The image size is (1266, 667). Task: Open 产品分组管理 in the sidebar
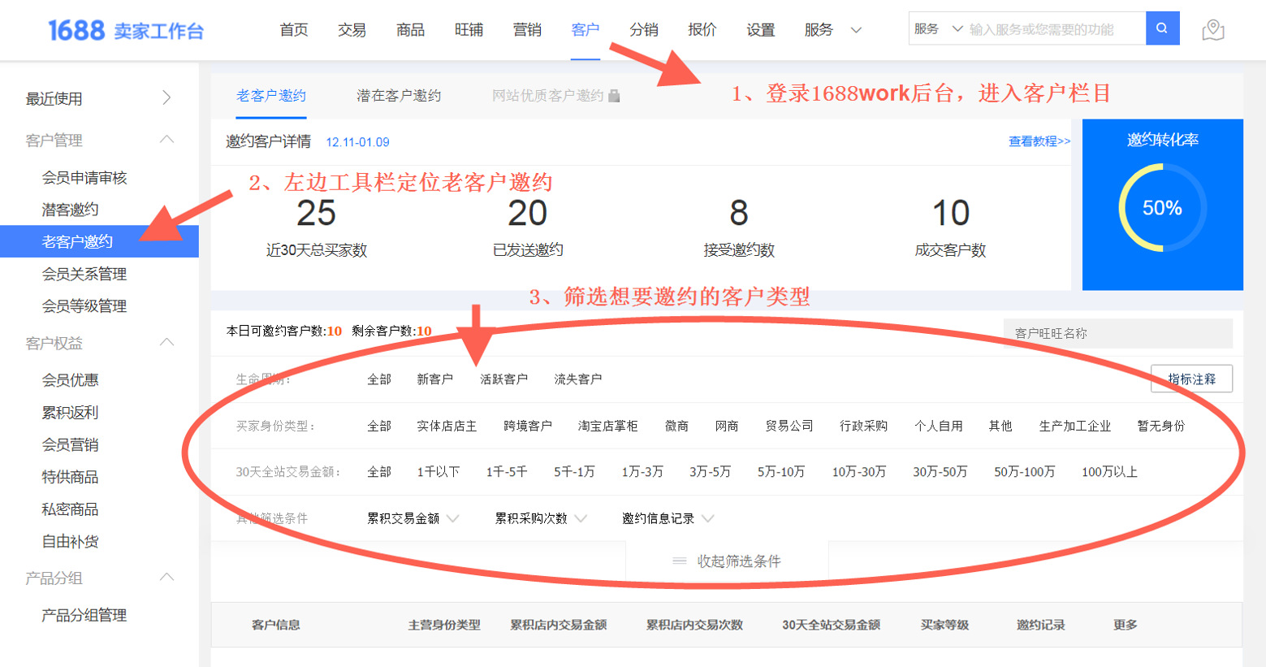click(84, 616)
